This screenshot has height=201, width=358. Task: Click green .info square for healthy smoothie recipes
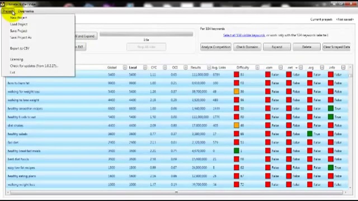click(331, 108)
